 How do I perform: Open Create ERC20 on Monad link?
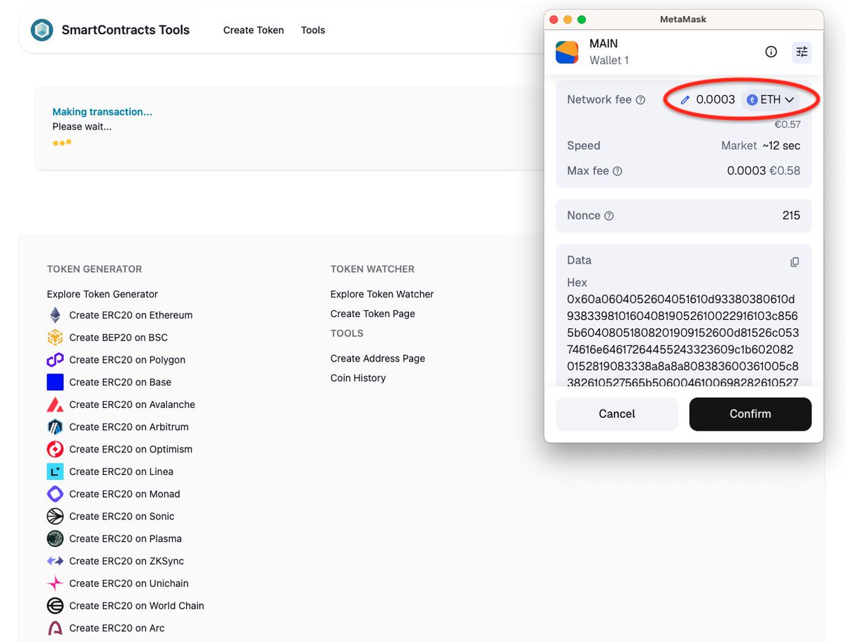(125, 494)
